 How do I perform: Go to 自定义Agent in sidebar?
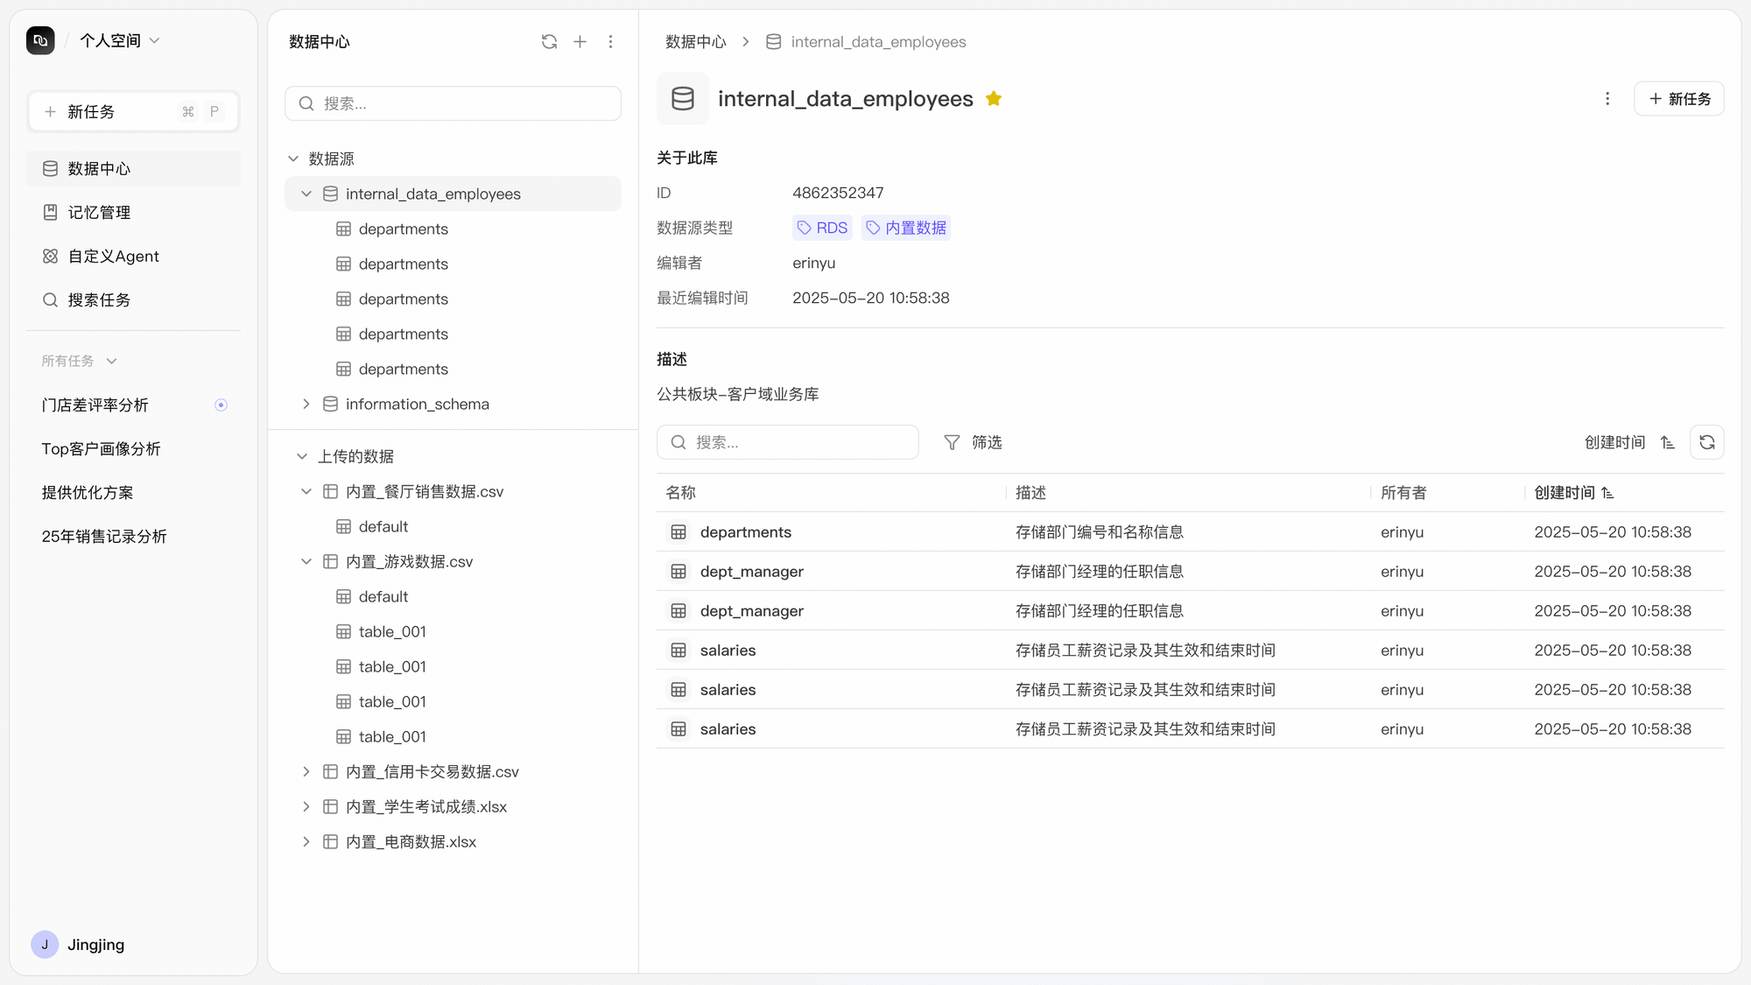point(113,256)
